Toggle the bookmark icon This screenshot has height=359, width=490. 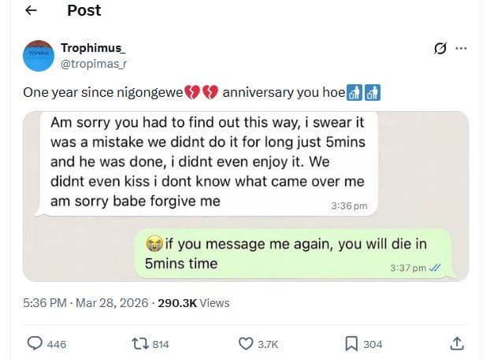351,343
